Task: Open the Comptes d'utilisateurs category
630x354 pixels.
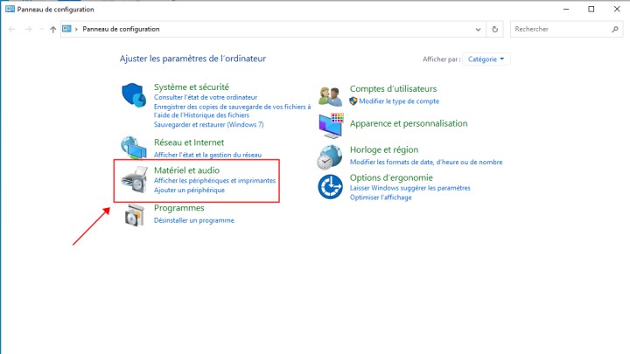Action: pyautogui.click(x=393, y=88)
